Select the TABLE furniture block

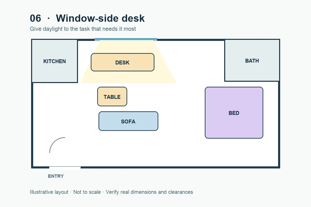(112, 97)
